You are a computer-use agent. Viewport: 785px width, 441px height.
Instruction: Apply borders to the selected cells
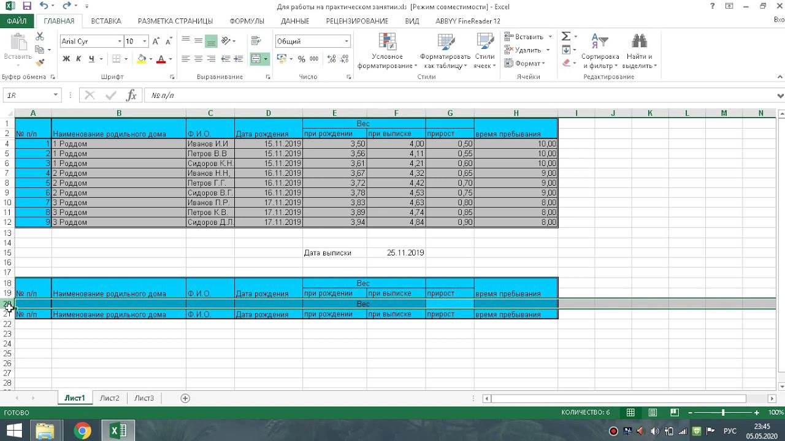point(115,59)
